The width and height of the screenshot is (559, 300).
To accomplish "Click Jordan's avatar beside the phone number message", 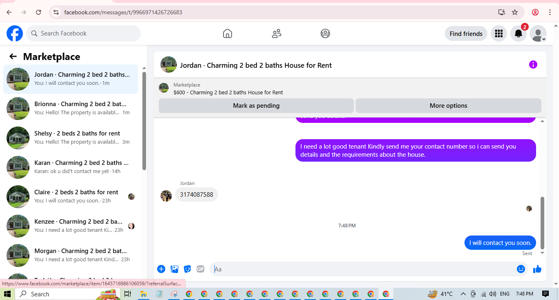I will (x=166, y=196).
